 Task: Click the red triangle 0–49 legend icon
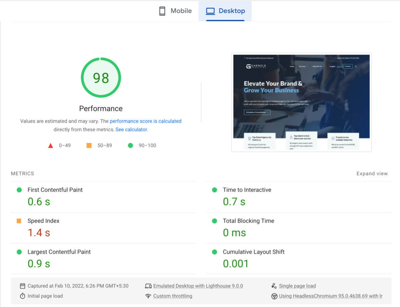[x=51, y=146]
